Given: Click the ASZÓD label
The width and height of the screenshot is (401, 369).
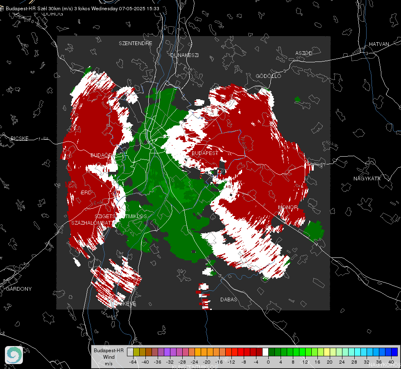Looking at the screenshot, I should tap(304, 53).
